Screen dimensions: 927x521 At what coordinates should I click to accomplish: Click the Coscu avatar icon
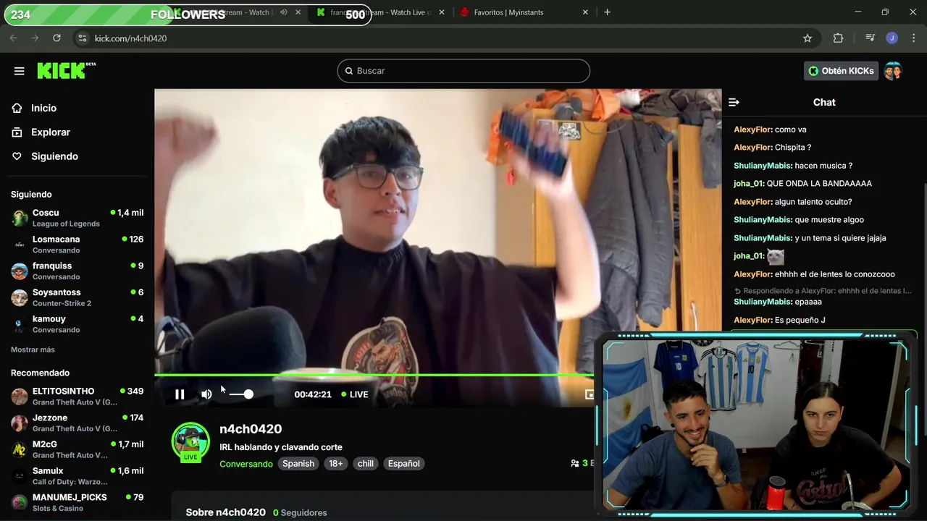tap(20, 218)
